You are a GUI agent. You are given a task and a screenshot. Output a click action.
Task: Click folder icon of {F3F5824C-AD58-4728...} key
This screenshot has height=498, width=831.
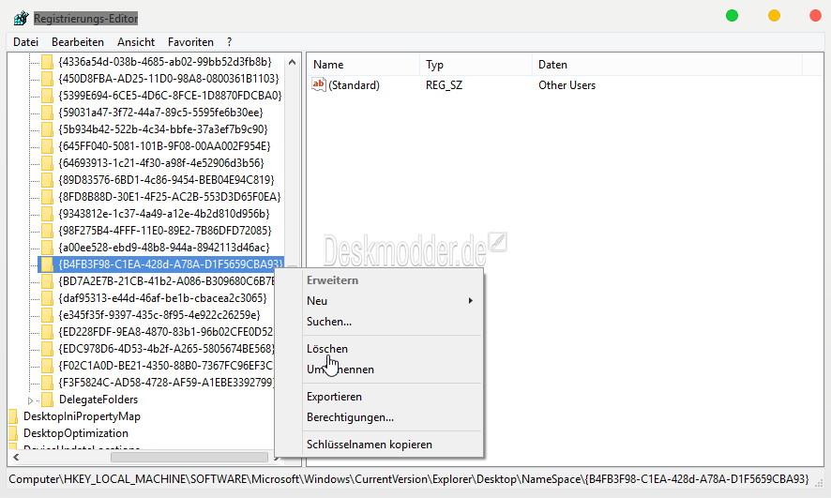click(47, 383)
